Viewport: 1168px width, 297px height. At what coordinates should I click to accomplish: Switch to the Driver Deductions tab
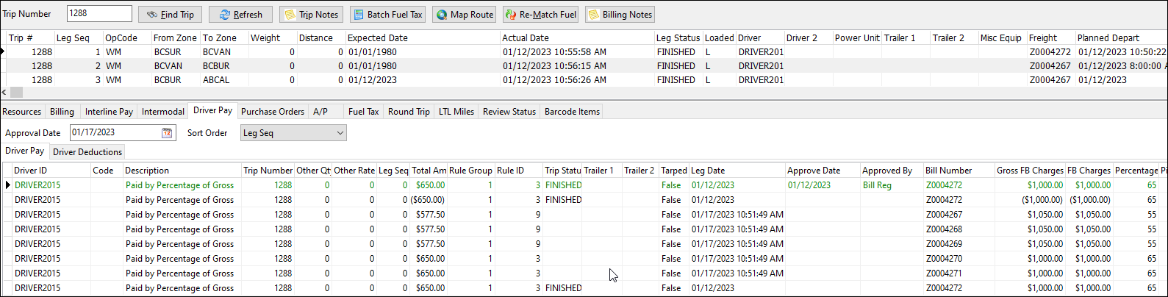pyautogui.click(x=87, y=152)
